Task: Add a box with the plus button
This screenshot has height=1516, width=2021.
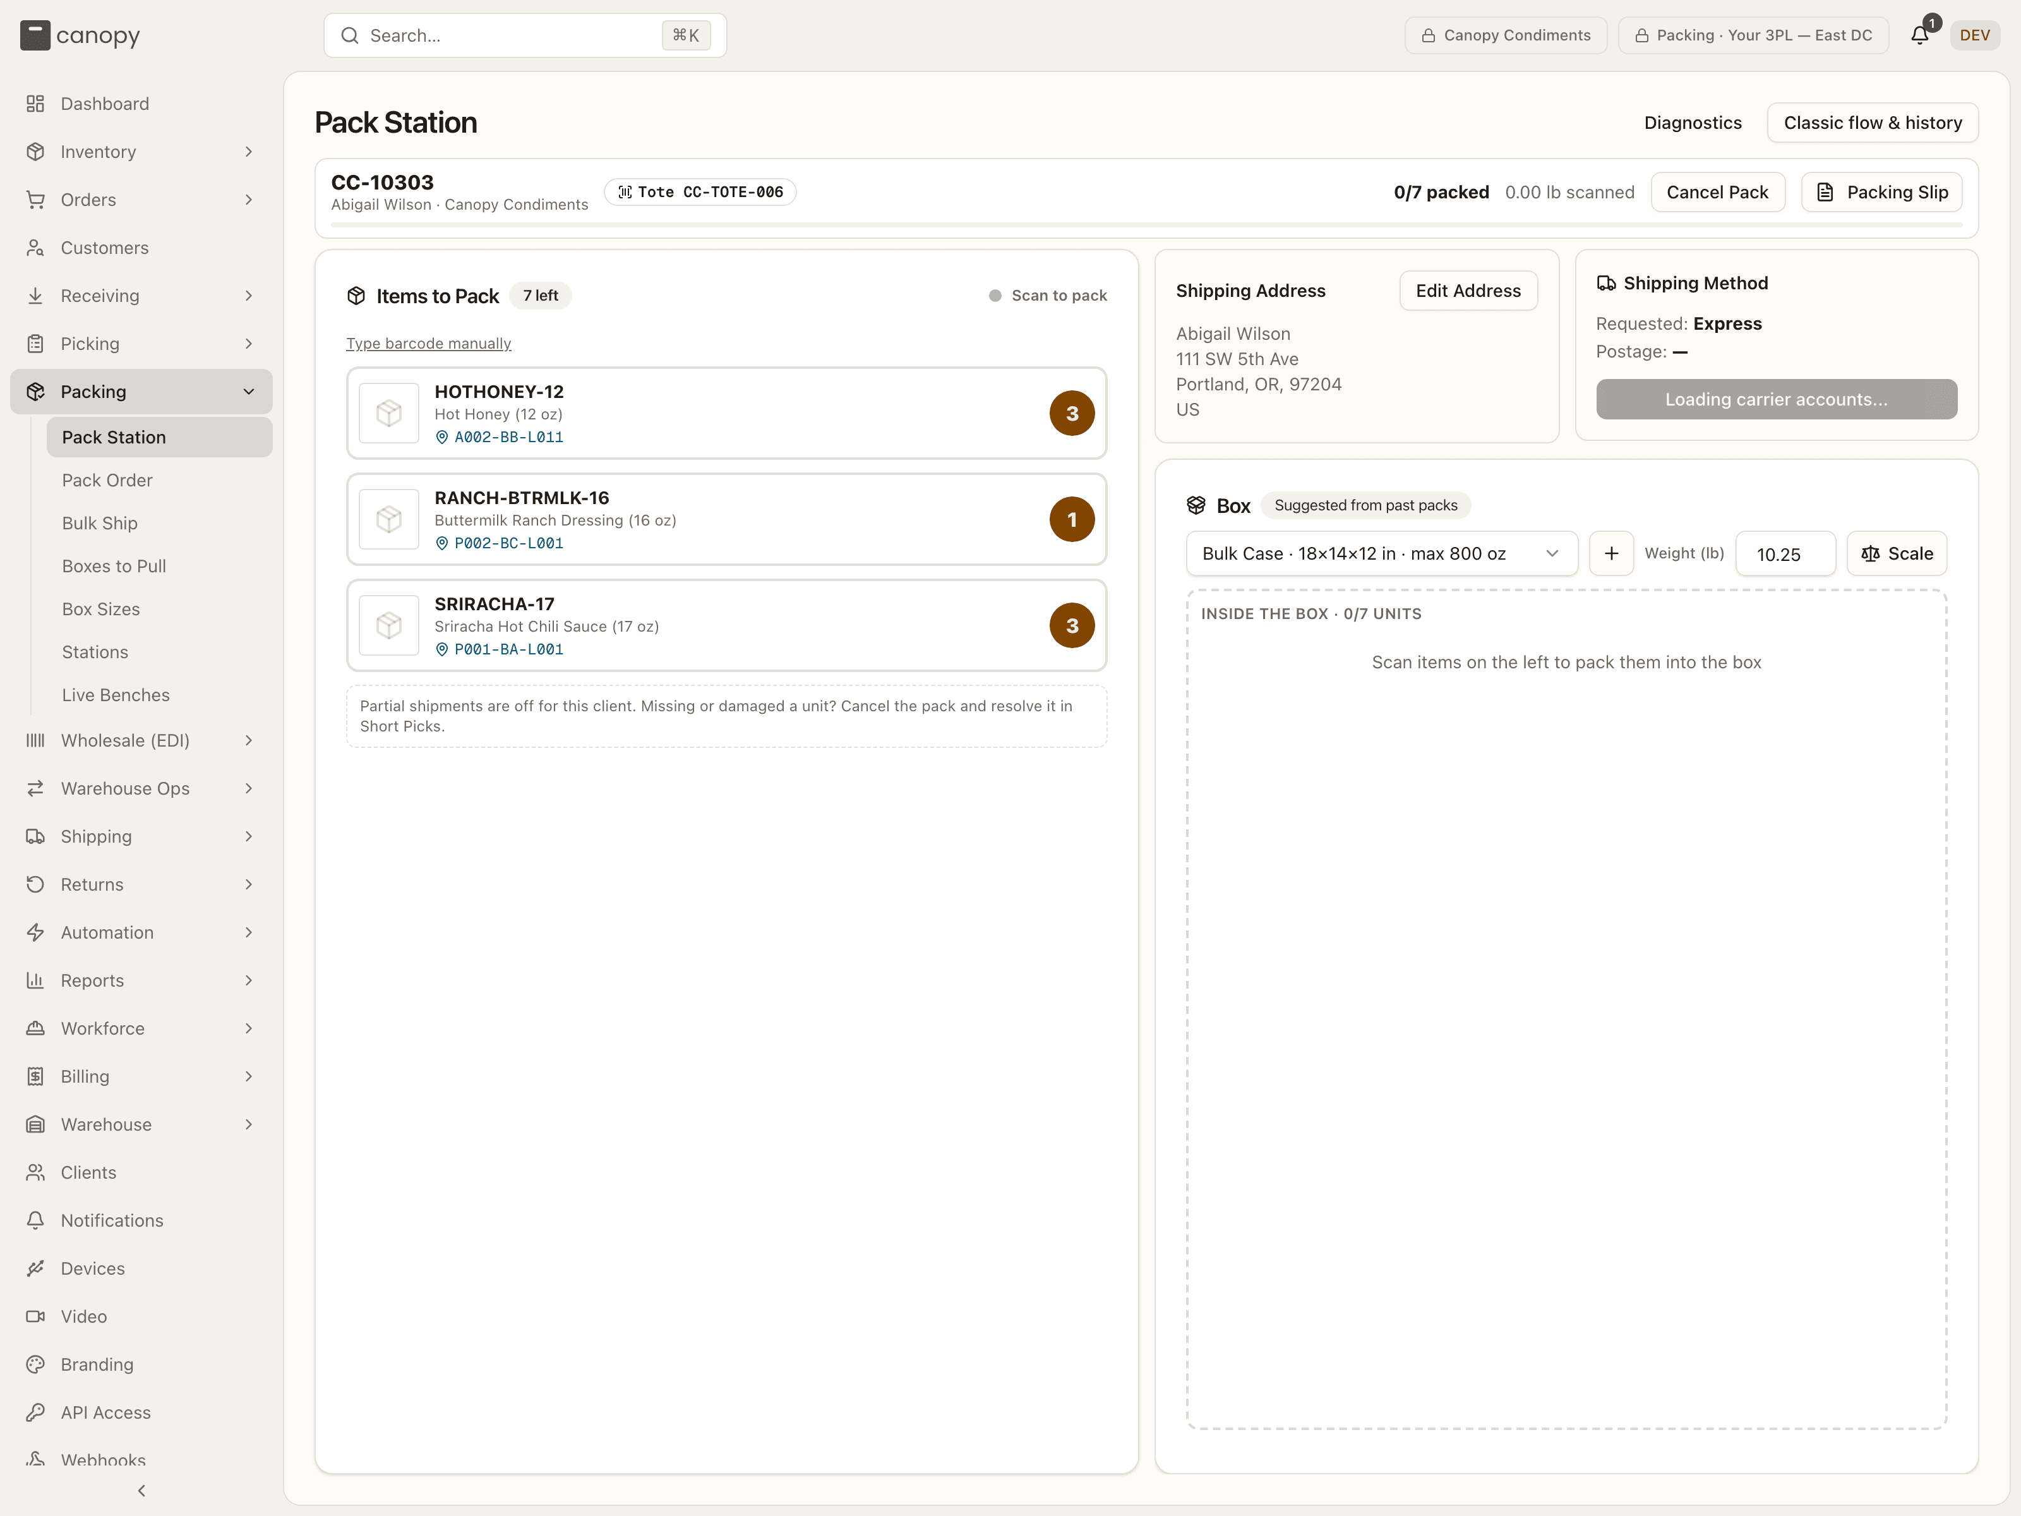Action: (x=1612, y=554)
